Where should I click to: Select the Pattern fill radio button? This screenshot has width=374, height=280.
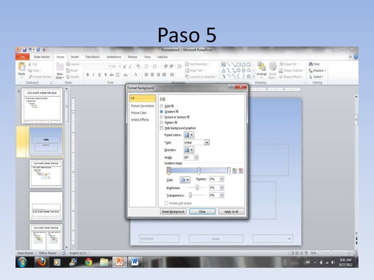(x=161, y=122)
